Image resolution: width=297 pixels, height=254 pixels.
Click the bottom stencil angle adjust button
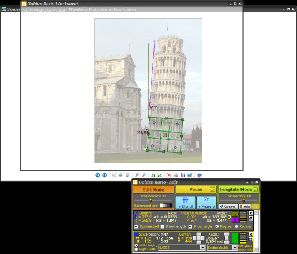(227, 242)
